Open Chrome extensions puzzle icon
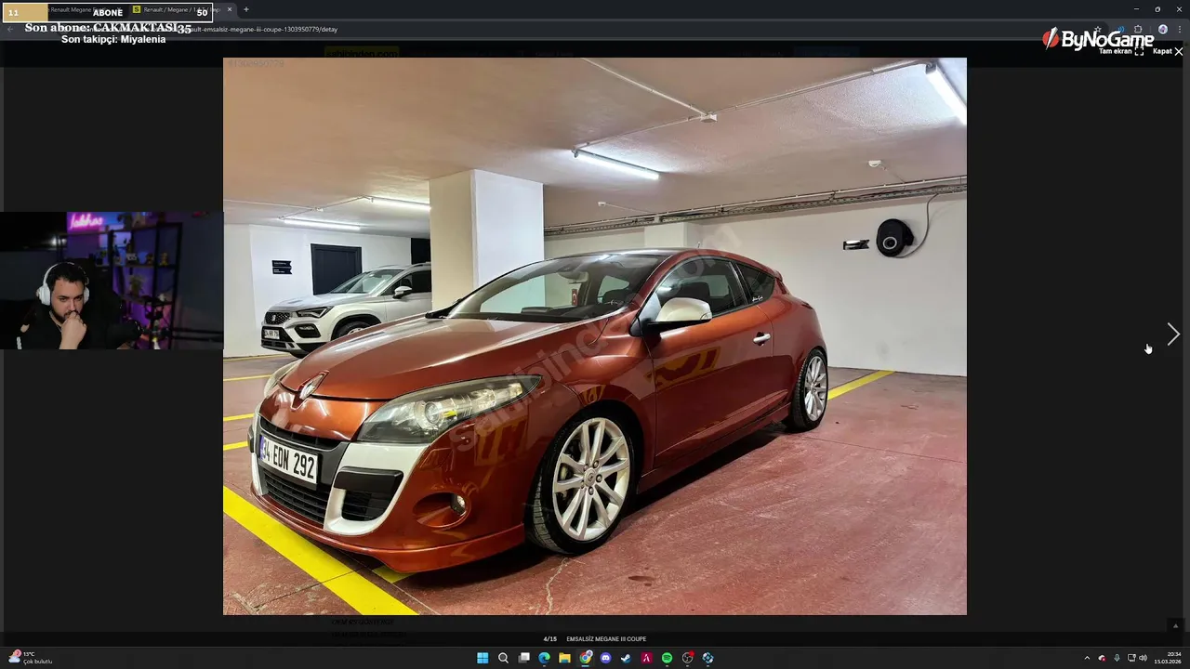This screenshot has width=1190, height=669. point(1138,29)
